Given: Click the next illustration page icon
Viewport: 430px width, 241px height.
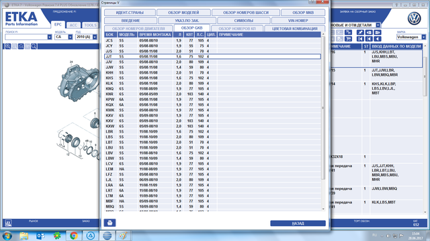Looking at the screenshot, I should pyautogui.click(x=378, y=33).
